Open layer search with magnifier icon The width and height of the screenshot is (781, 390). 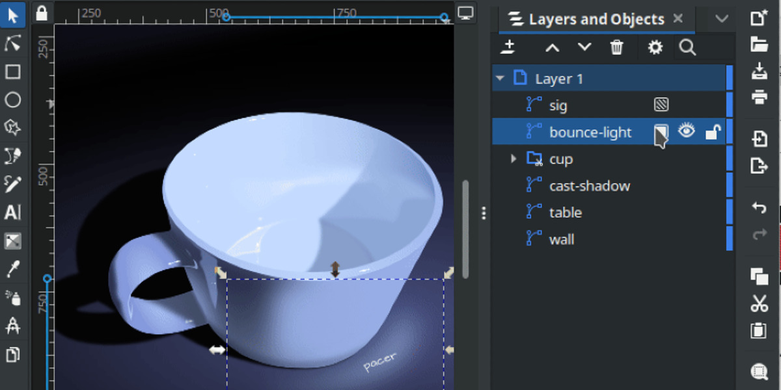click(687, 47)
